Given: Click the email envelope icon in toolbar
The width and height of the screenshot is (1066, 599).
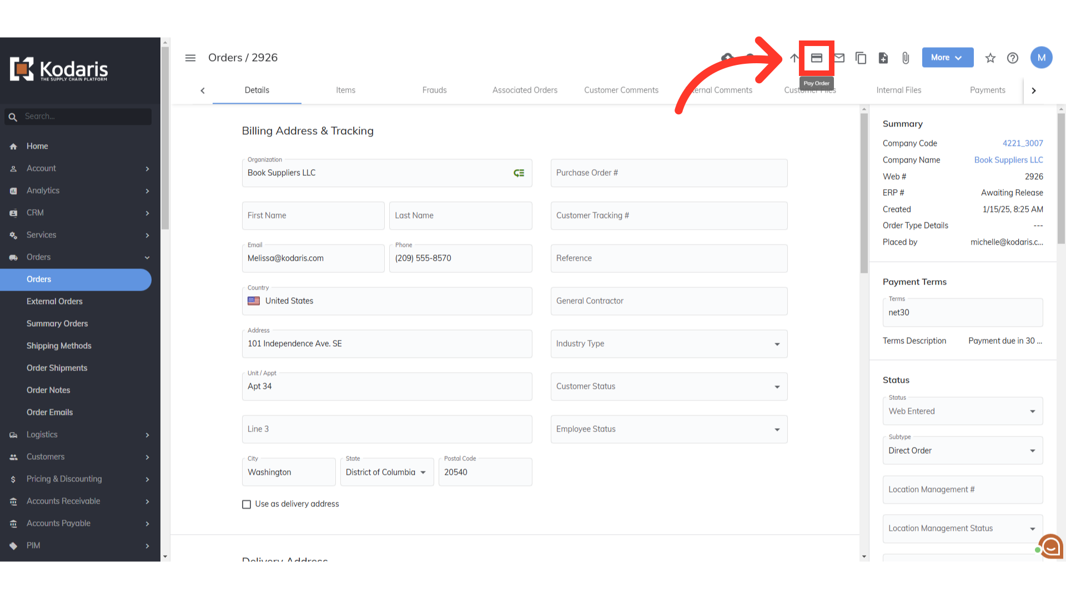Looking at the screenshot, I should click(839, 58).
